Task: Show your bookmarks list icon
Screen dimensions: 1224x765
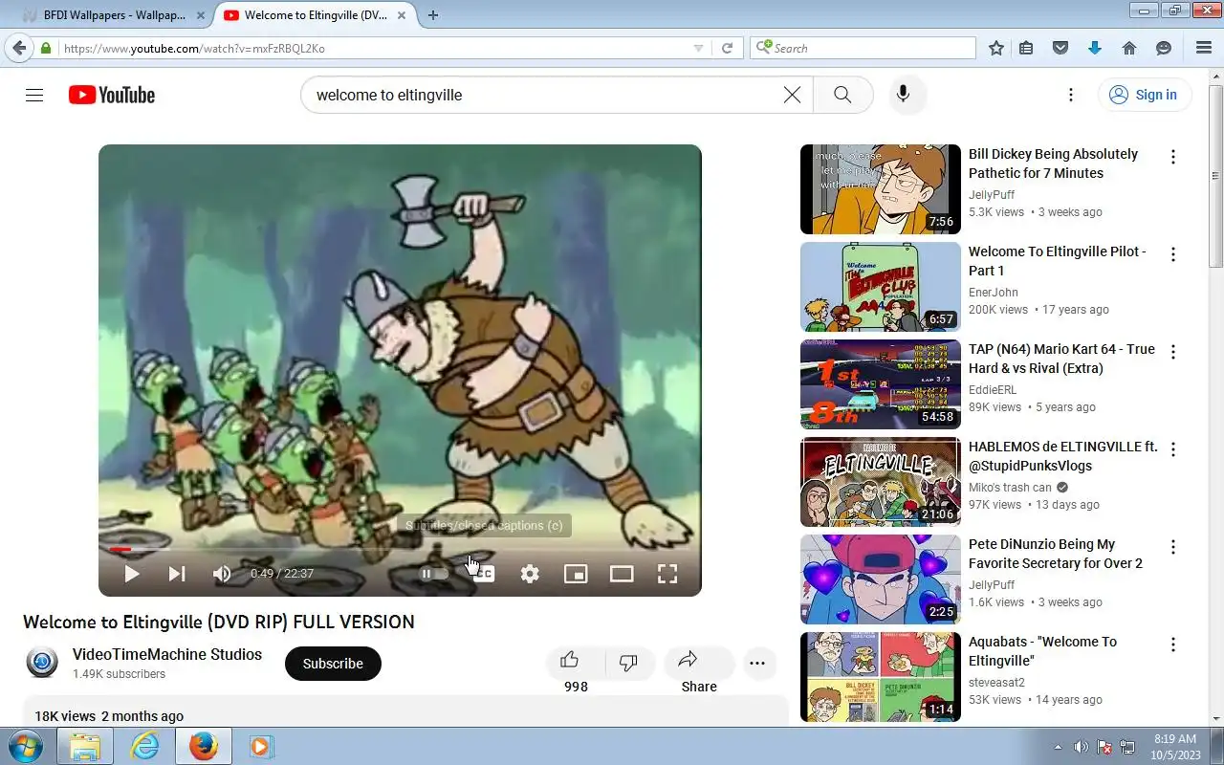Action: point(1026,48)
